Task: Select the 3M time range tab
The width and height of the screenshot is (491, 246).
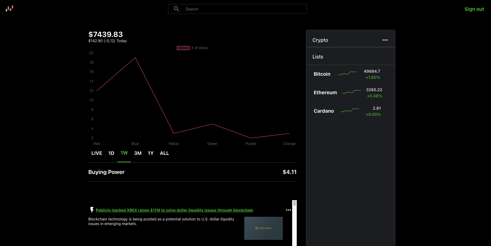Action: [x=138, y=153]
